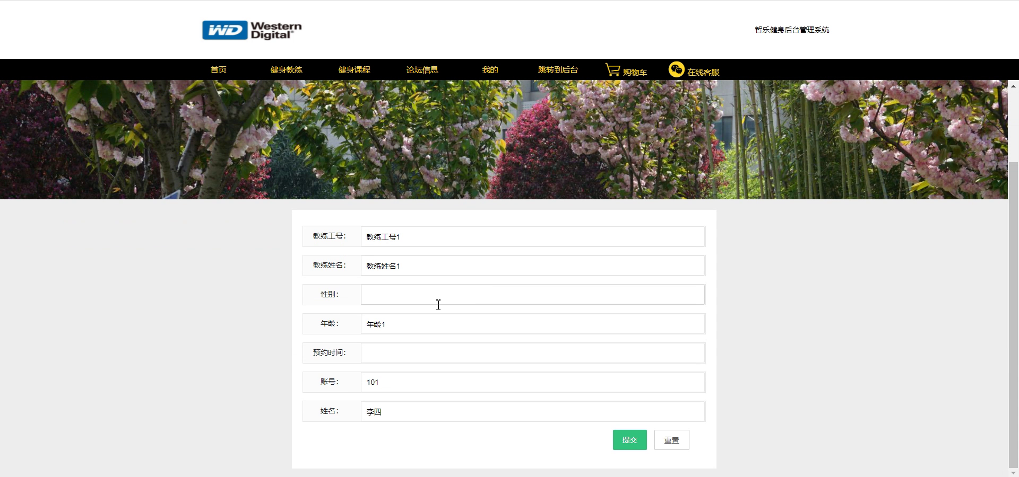Reset the form with the 重置 button
Viewport: 1019px width, 477px height.
[x=671, y=440]
